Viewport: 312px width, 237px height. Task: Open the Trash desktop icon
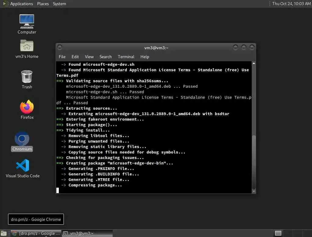[27, 80]
